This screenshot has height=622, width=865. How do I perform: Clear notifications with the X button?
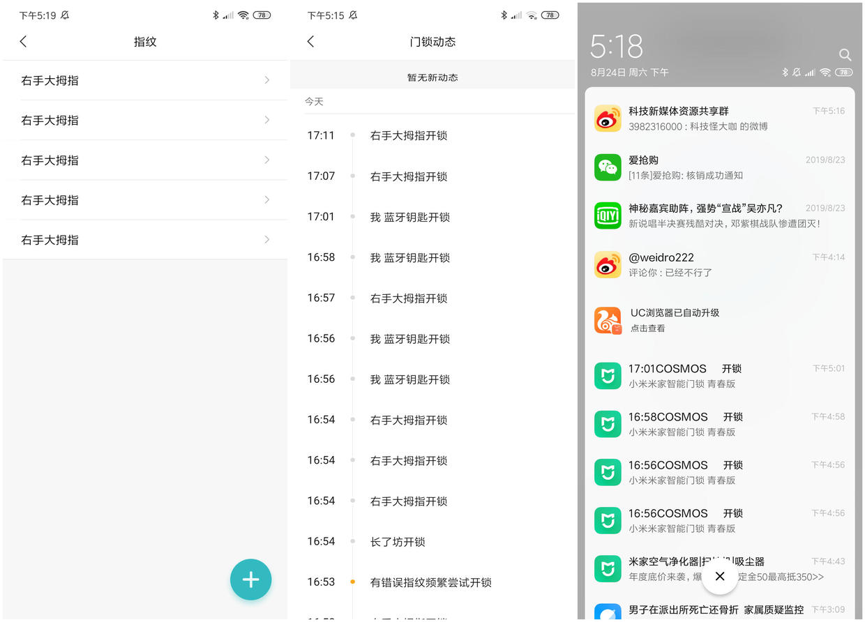(x=720, y=576)
